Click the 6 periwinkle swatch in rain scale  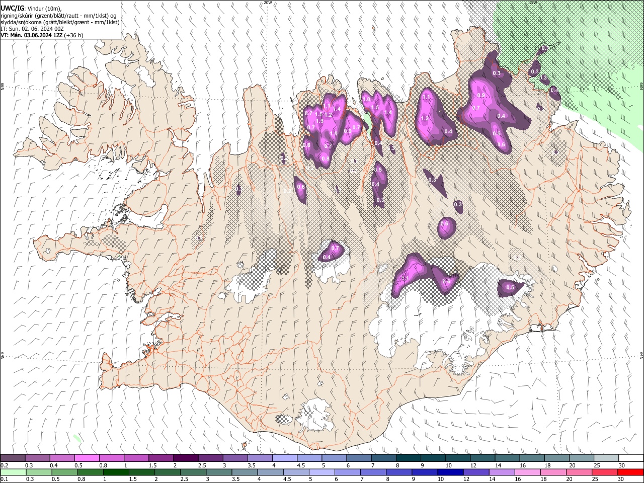coord(347,472)
